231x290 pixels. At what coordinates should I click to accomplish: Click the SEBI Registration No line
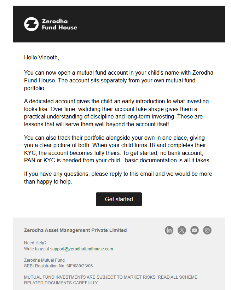pos(58,266)
